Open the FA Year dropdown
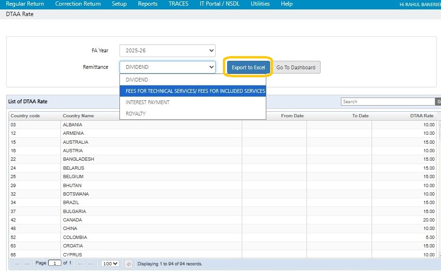This screenshot has width=441, height=271. tap(167, 50)
